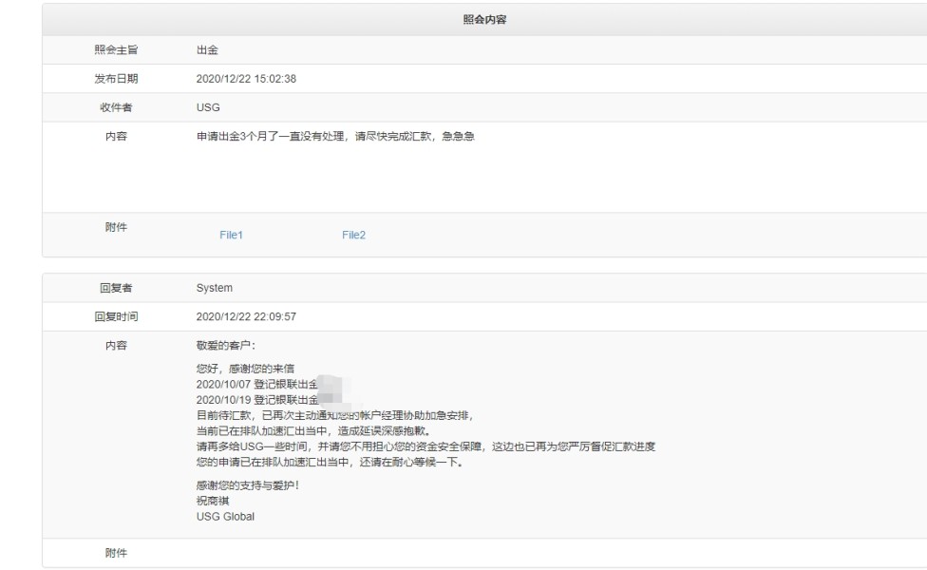
Task: Click the 照会主旨 row label
Action: pyautogui.click(x=116, y=50)
